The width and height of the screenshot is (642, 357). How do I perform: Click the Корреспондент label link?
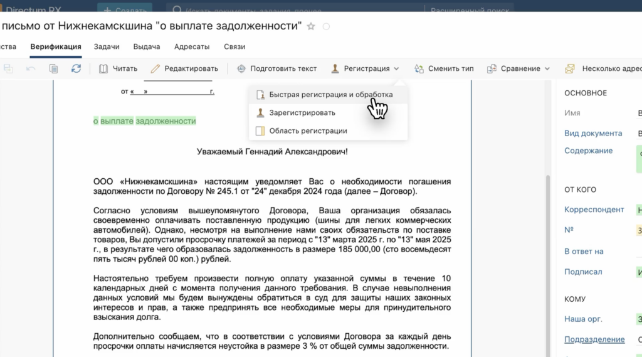coord(594,210)
